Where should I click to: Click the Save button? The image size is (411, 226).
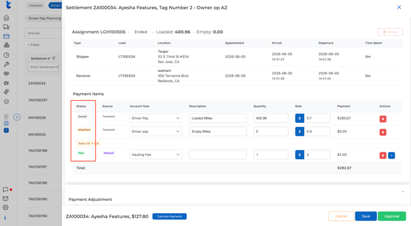366,216
